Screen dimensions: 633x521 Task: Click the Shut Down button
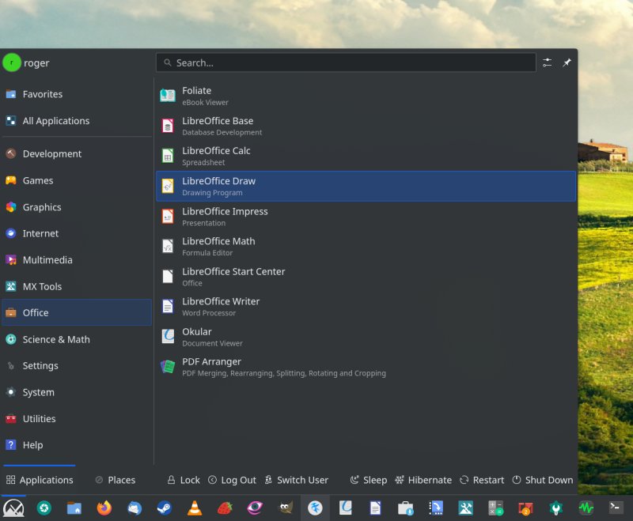point(549,480)
